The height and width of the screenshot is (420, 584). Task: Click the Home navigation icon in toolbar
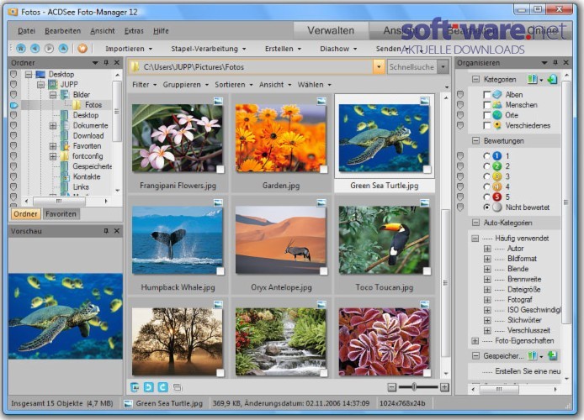(21, 49)
